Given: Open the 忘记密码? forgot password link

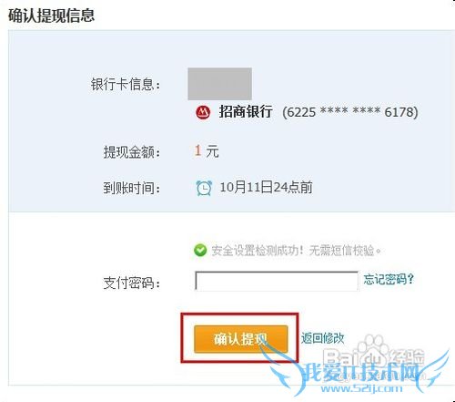Looking at the screenshot, I should pyautogui.click(x=389, y=279).
